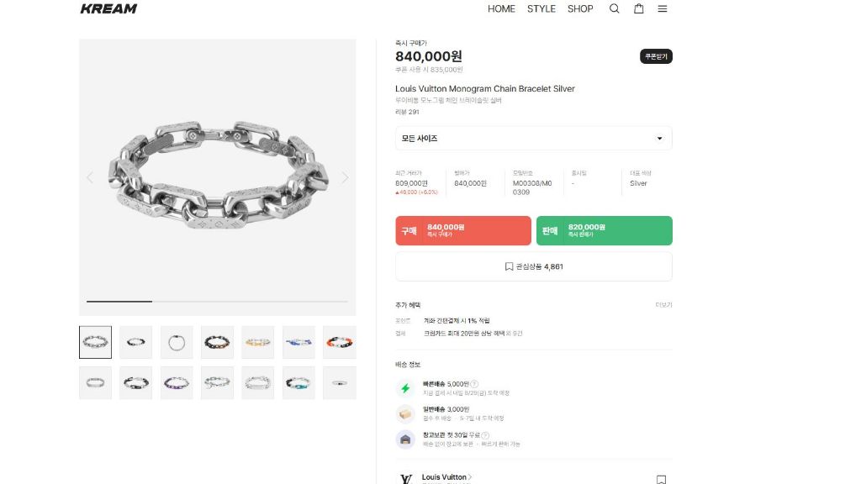Open the search magnifier icon
861x484 pixels.
point(614,8)
